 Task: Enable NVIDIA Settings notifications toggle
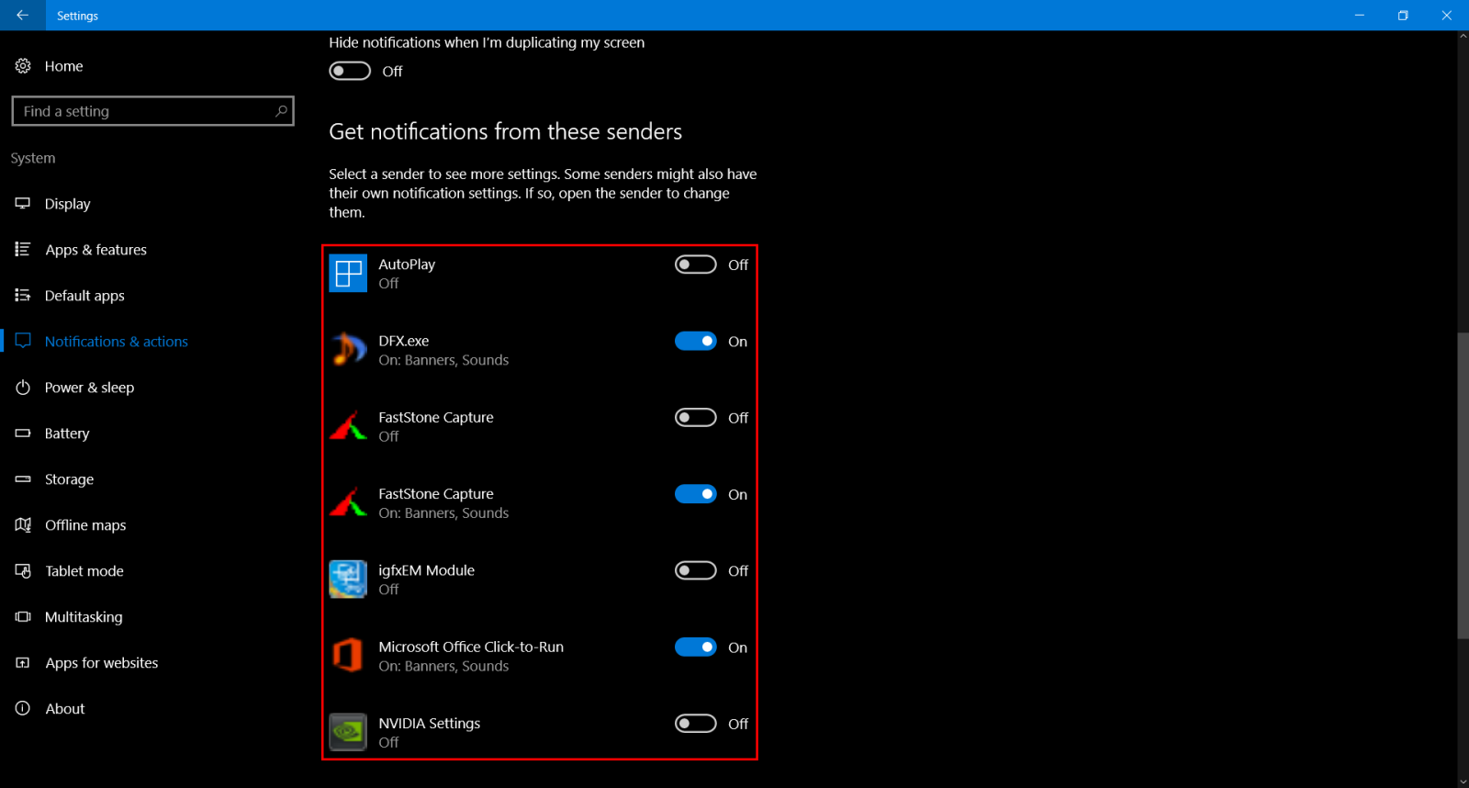click(695, 724)
